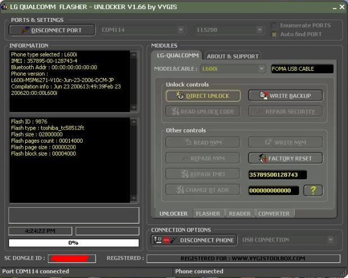The image size is (348, 278).
Task: Click the plug icon on DISCONNECT PORT
Action: tap(25, 30)
